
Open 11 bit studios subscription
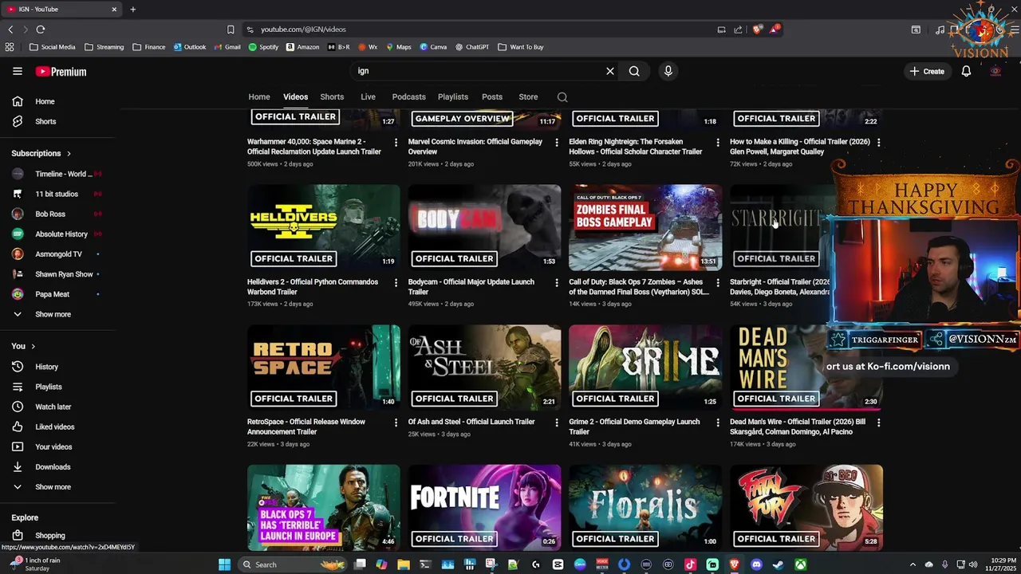tap(57, 194)
